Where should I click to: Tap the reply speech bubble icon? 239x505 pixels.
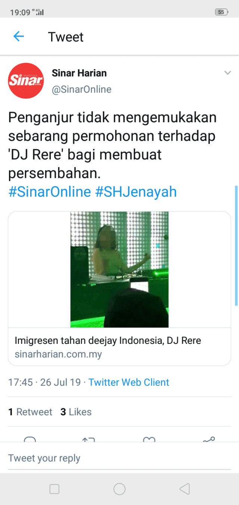30,440
